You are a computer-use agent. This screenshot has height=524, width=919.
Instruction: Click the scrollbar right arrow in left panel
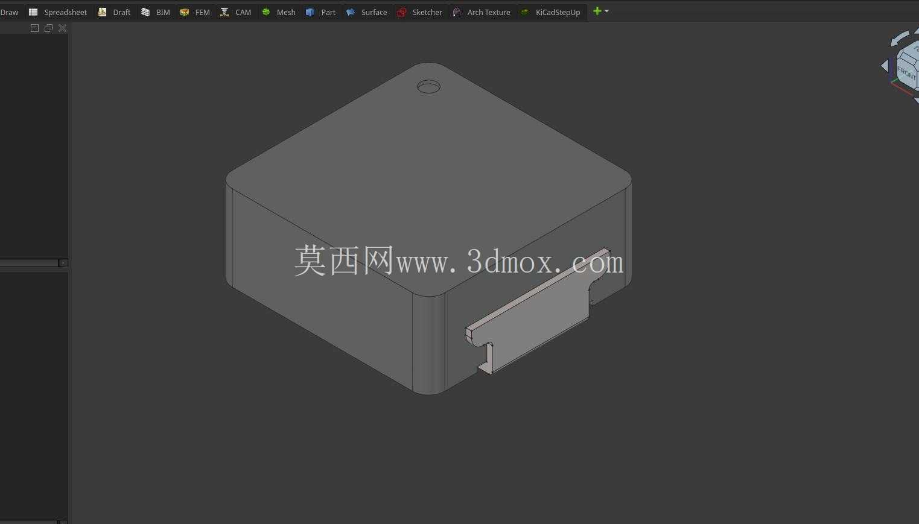coord(63,263)
